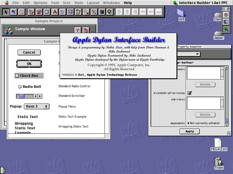Pick the window pane tool in toolbar
The width and height of the screenshot is (233, 174).
[x=47, y=12]
